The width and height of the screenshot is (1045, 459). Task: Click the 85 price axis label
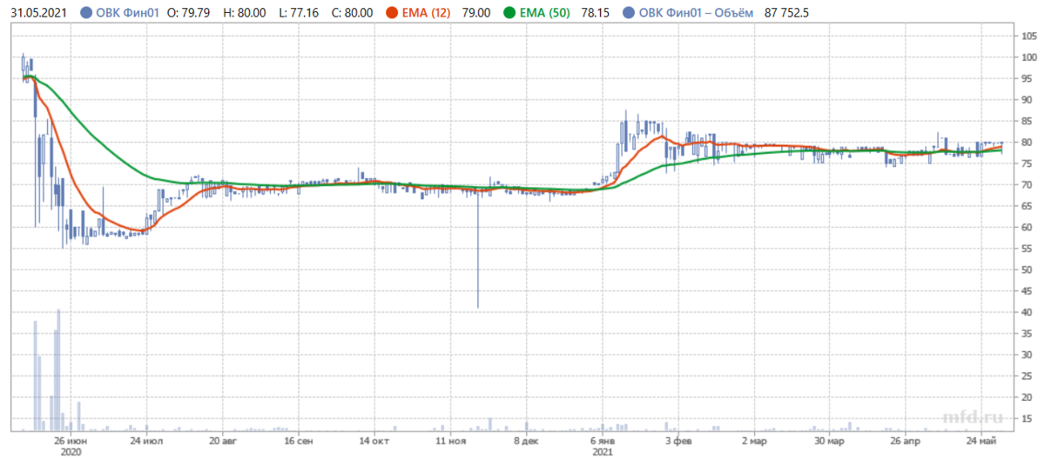pos(1027,121)
